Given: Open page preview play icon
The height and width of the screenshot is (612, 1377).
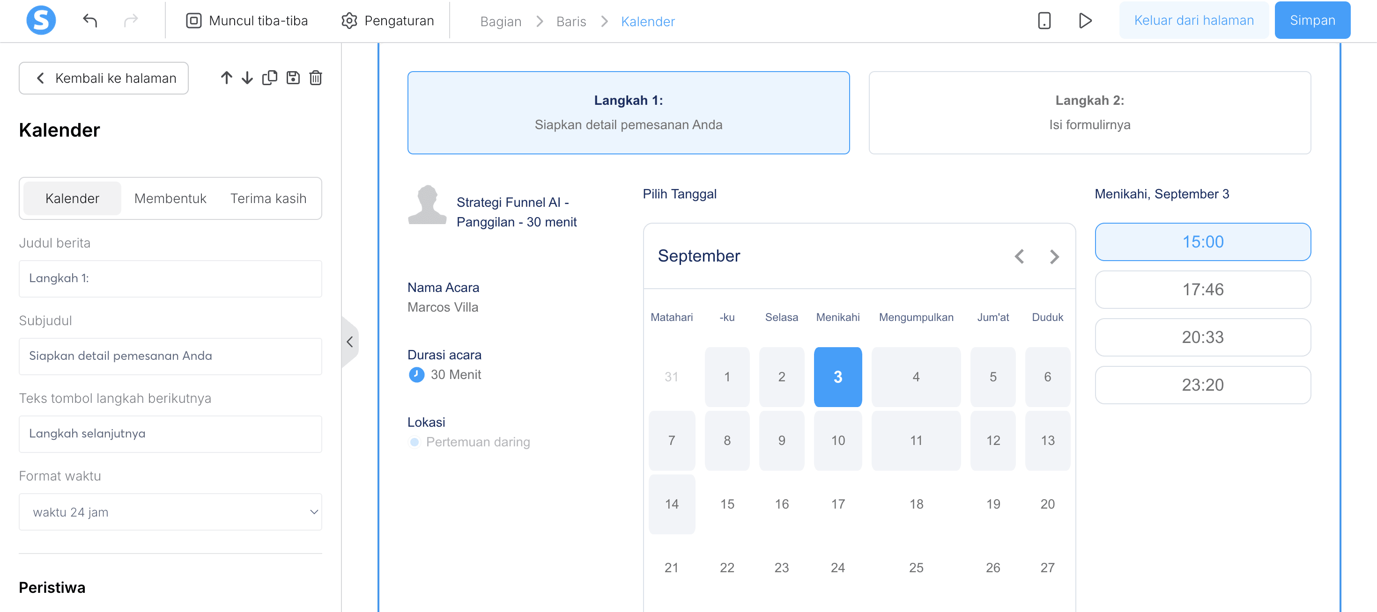Looking at the screenshot, I should click(1085, 21).
